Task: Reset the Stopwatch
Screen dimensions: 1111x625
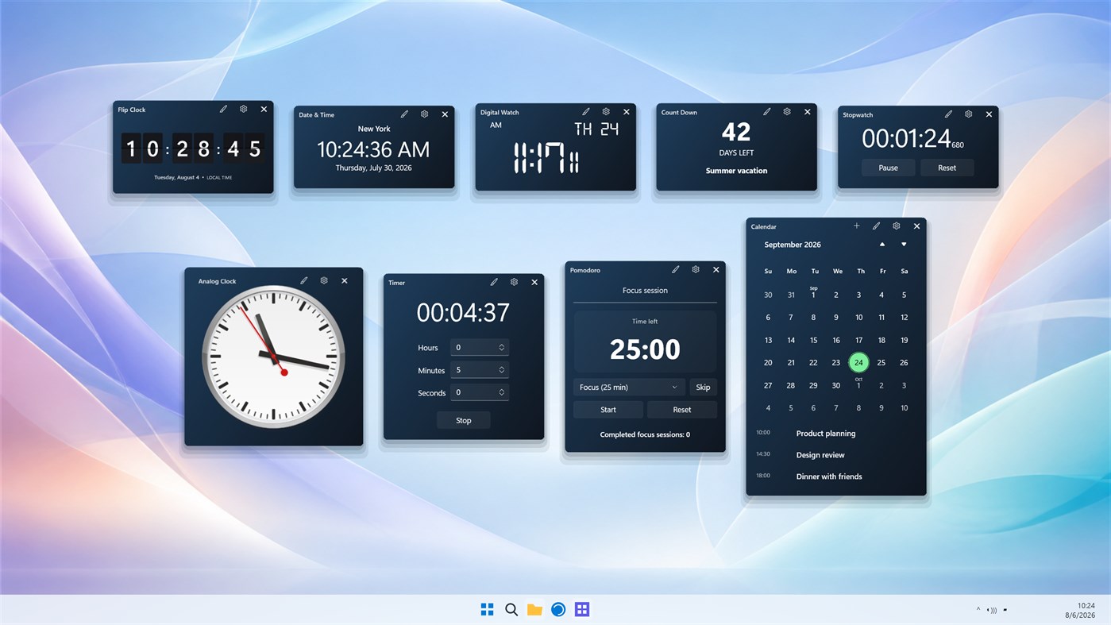Action: (x=947, y=168)
